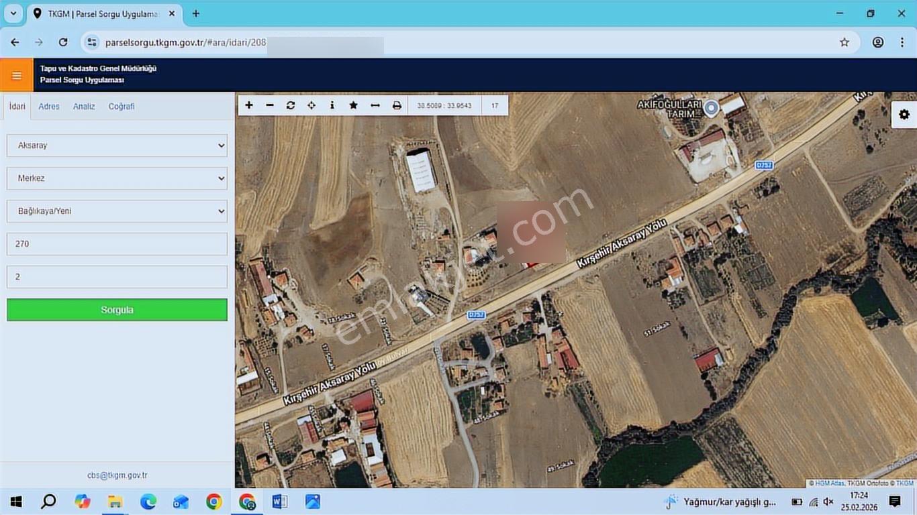Activate the locate crosshair tool
The height and width of the screenshot is (515, 917).
[311, 105]
